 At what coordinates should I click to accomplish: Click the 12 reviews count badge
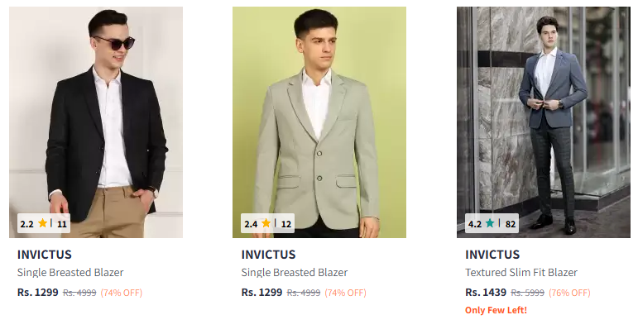click(x=286, y=224)
